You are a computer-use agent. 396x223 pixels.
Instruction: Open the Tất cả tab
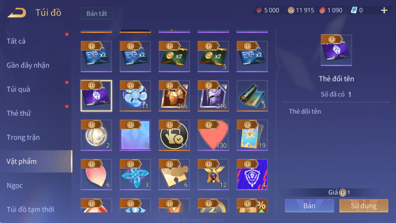16,41
